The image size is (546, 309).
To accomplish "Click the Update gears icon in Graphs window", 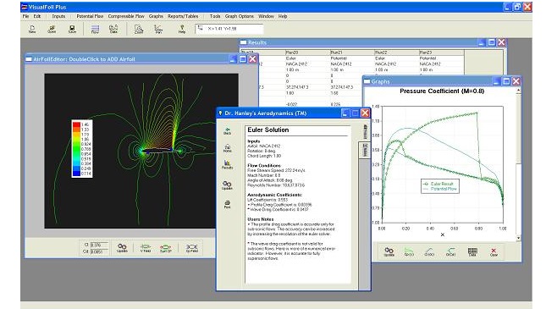I will [389, 252].
